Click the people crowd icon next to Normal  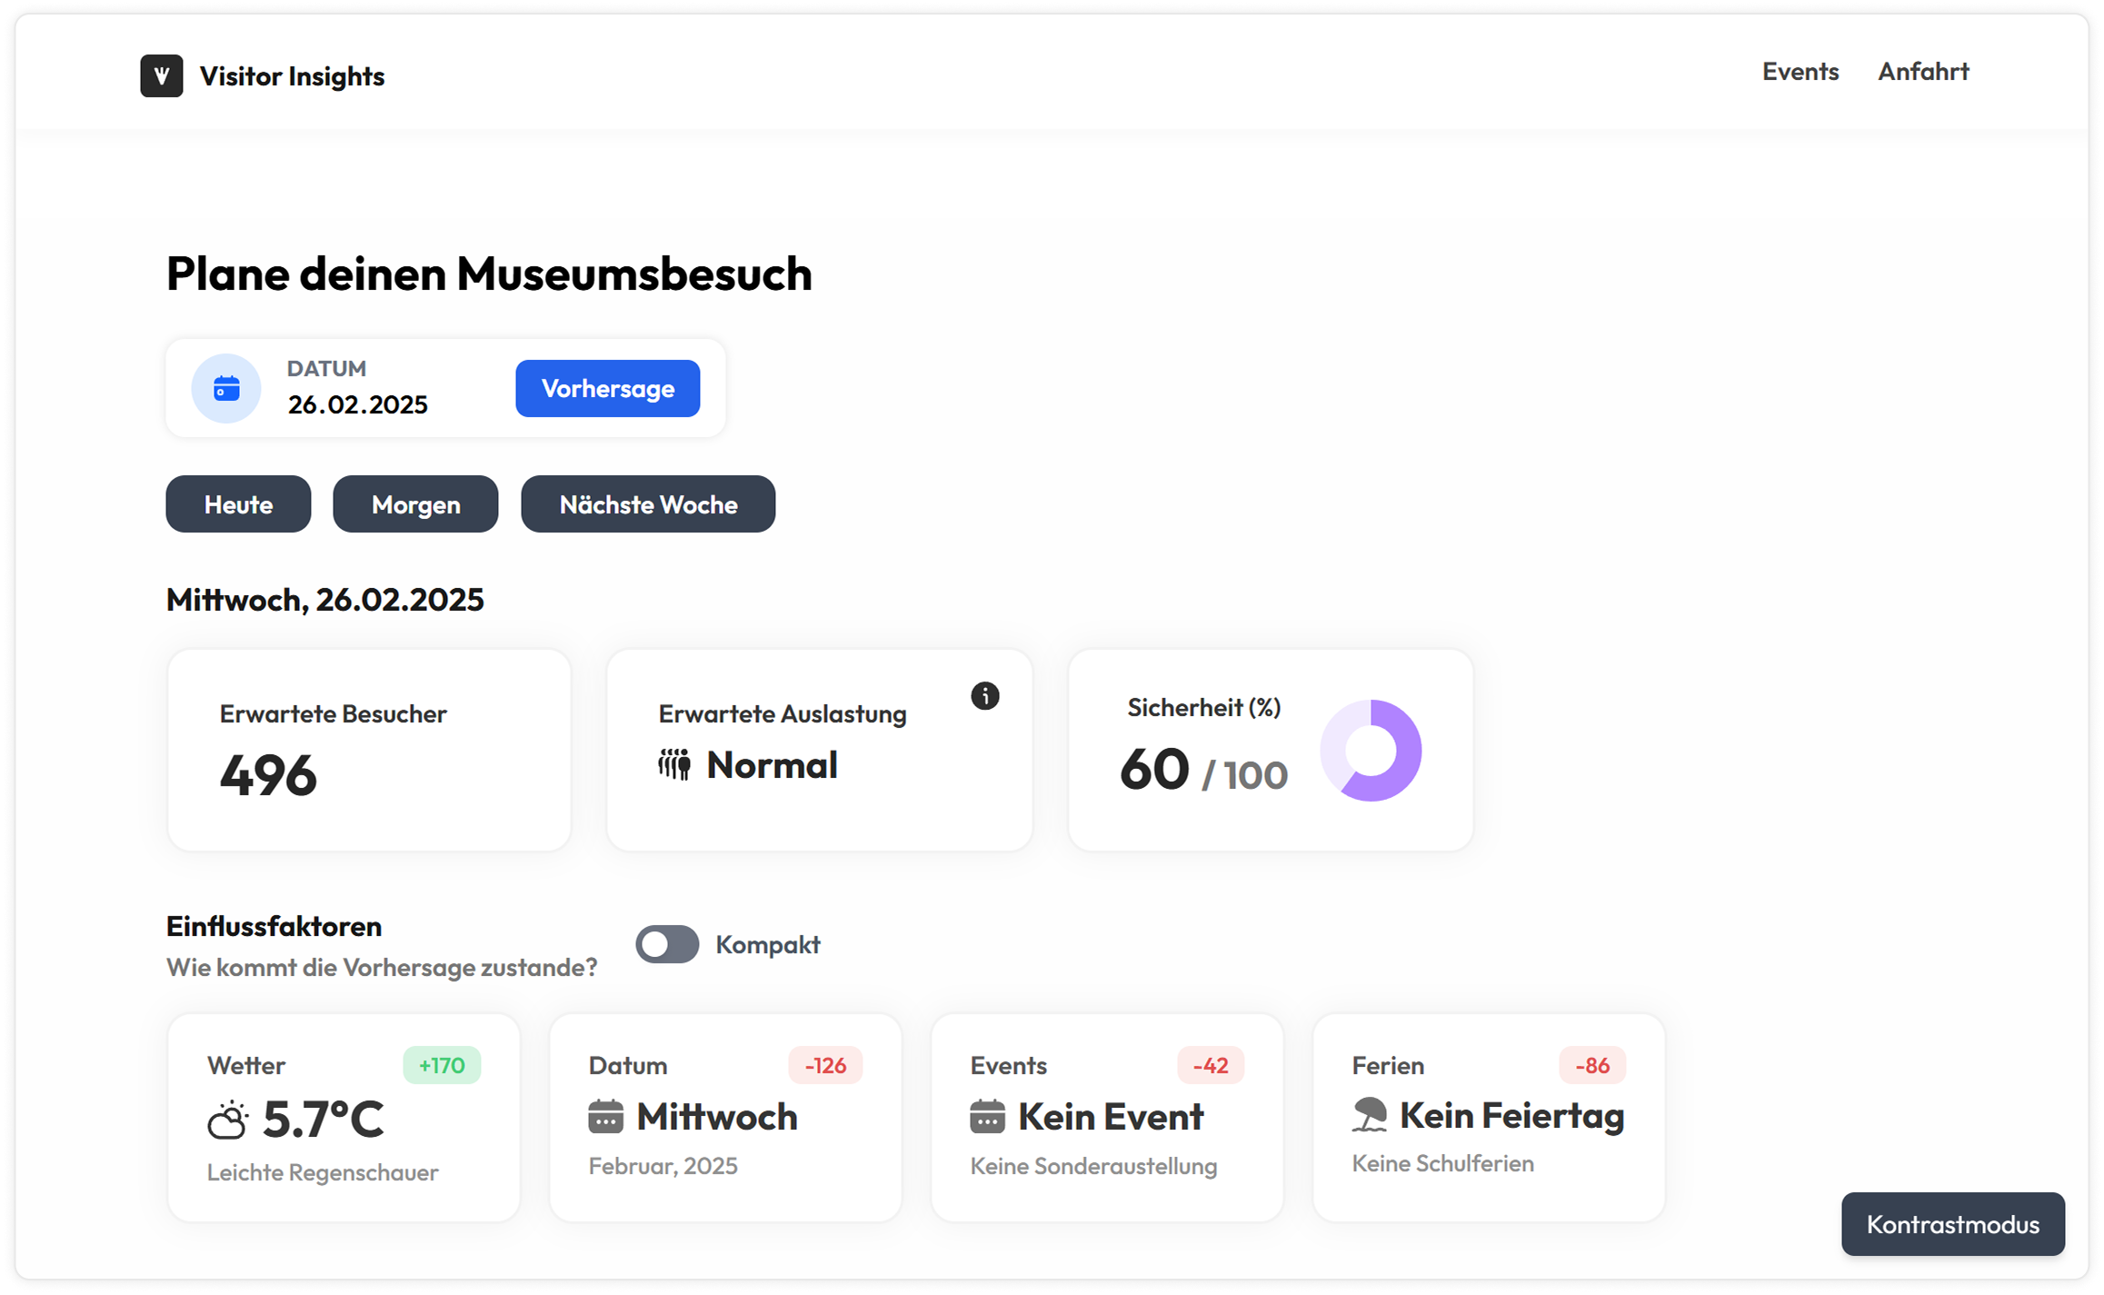[x=674, y=765]
